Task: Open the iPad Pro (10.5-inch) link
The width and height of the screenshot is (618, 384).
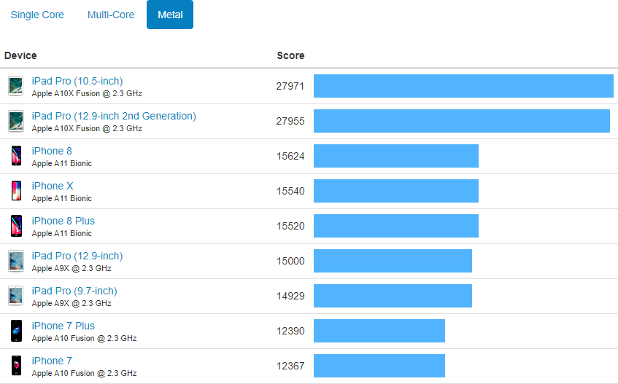Action: tap(77, 81)
